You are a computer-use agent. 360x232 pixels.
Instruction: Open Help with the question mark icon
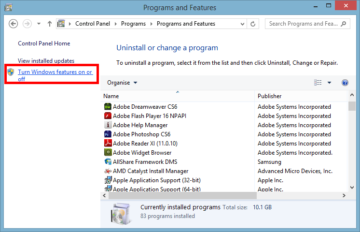tap(345, 83)
